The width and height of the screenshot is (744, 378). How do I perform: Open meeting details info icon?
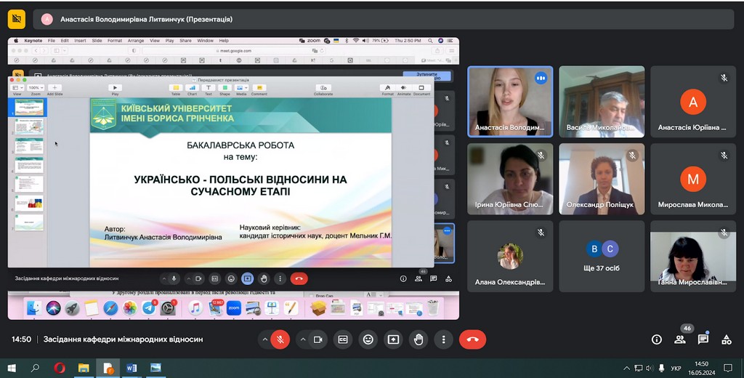click(657, 339)
